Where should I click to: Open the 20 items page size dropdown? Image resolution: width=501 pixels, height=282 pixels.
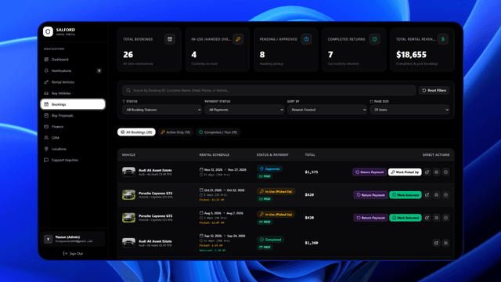pos(409,110)
